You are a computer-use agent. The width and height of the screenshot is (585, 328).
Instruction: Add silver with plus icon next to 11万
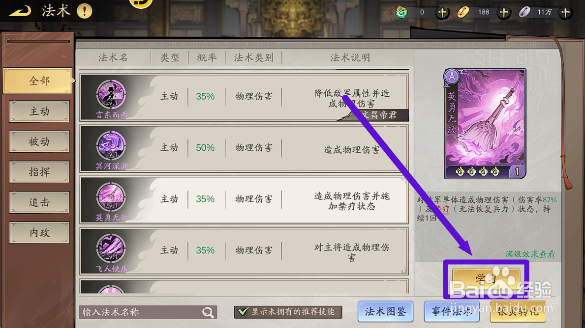[566, 13]
